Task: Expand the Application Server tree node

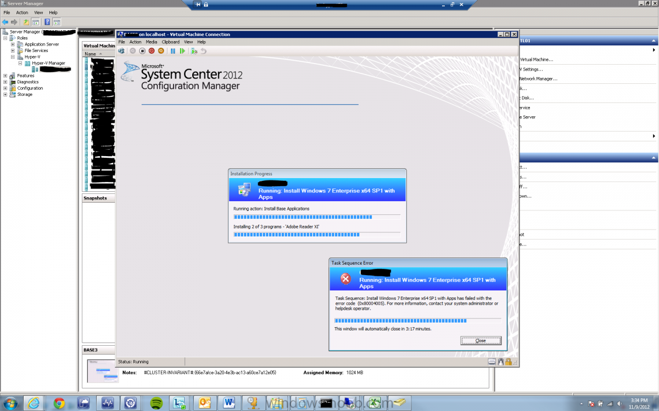Action: click(13, 44)
